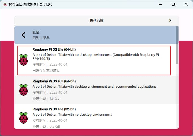Click the raspberry icon for OS Full (64-bit)
Image resolution: width=193 pixels, height=136 pixels.
coord(23,90)
